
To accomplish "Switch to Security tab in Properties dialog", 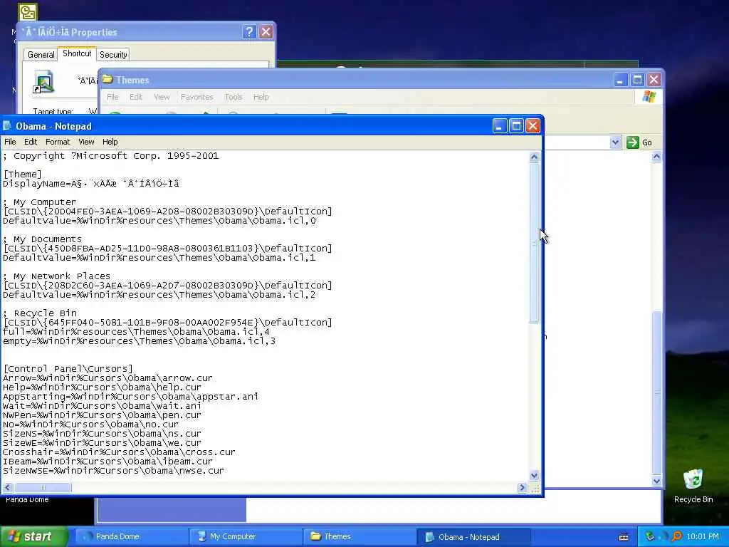I will 113,54.
